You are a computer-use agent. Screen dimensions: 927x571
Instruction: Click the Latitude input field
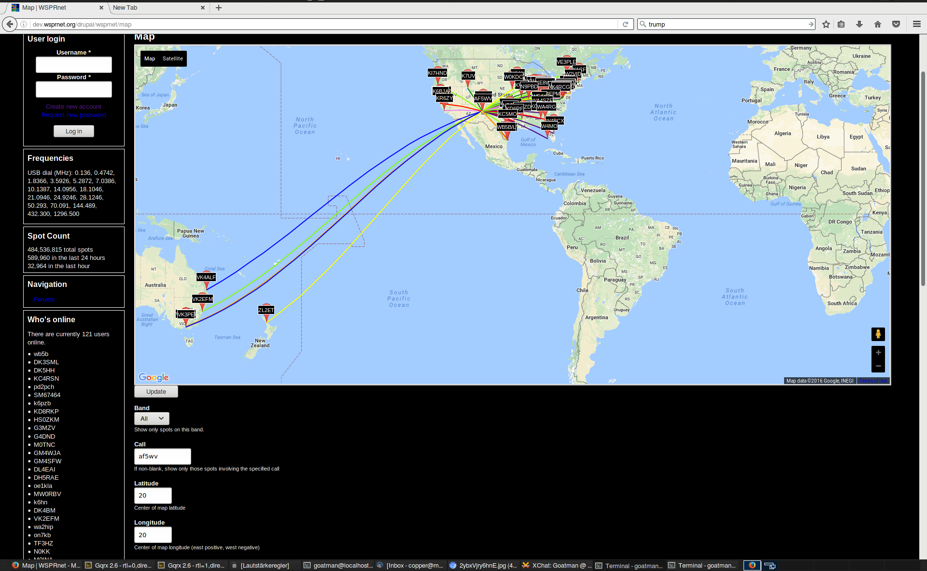[153, 496]
